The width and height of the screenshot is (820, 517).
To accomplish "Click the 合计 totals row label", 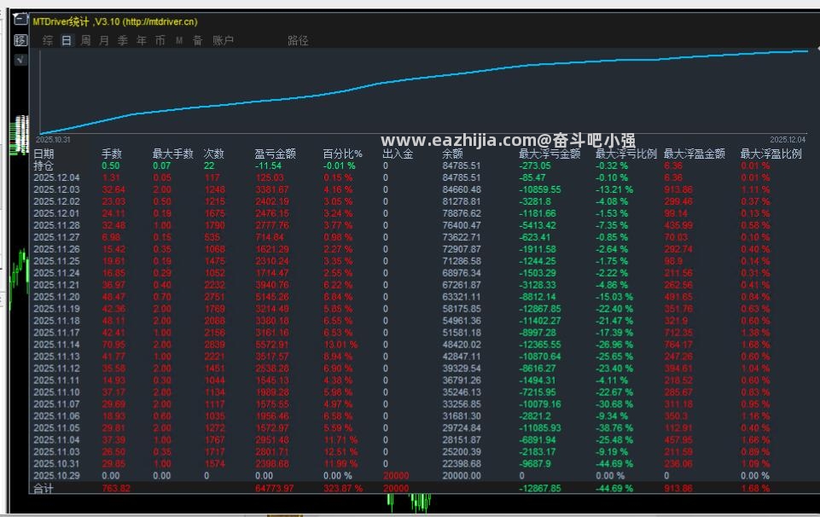I will pos(44,488).
